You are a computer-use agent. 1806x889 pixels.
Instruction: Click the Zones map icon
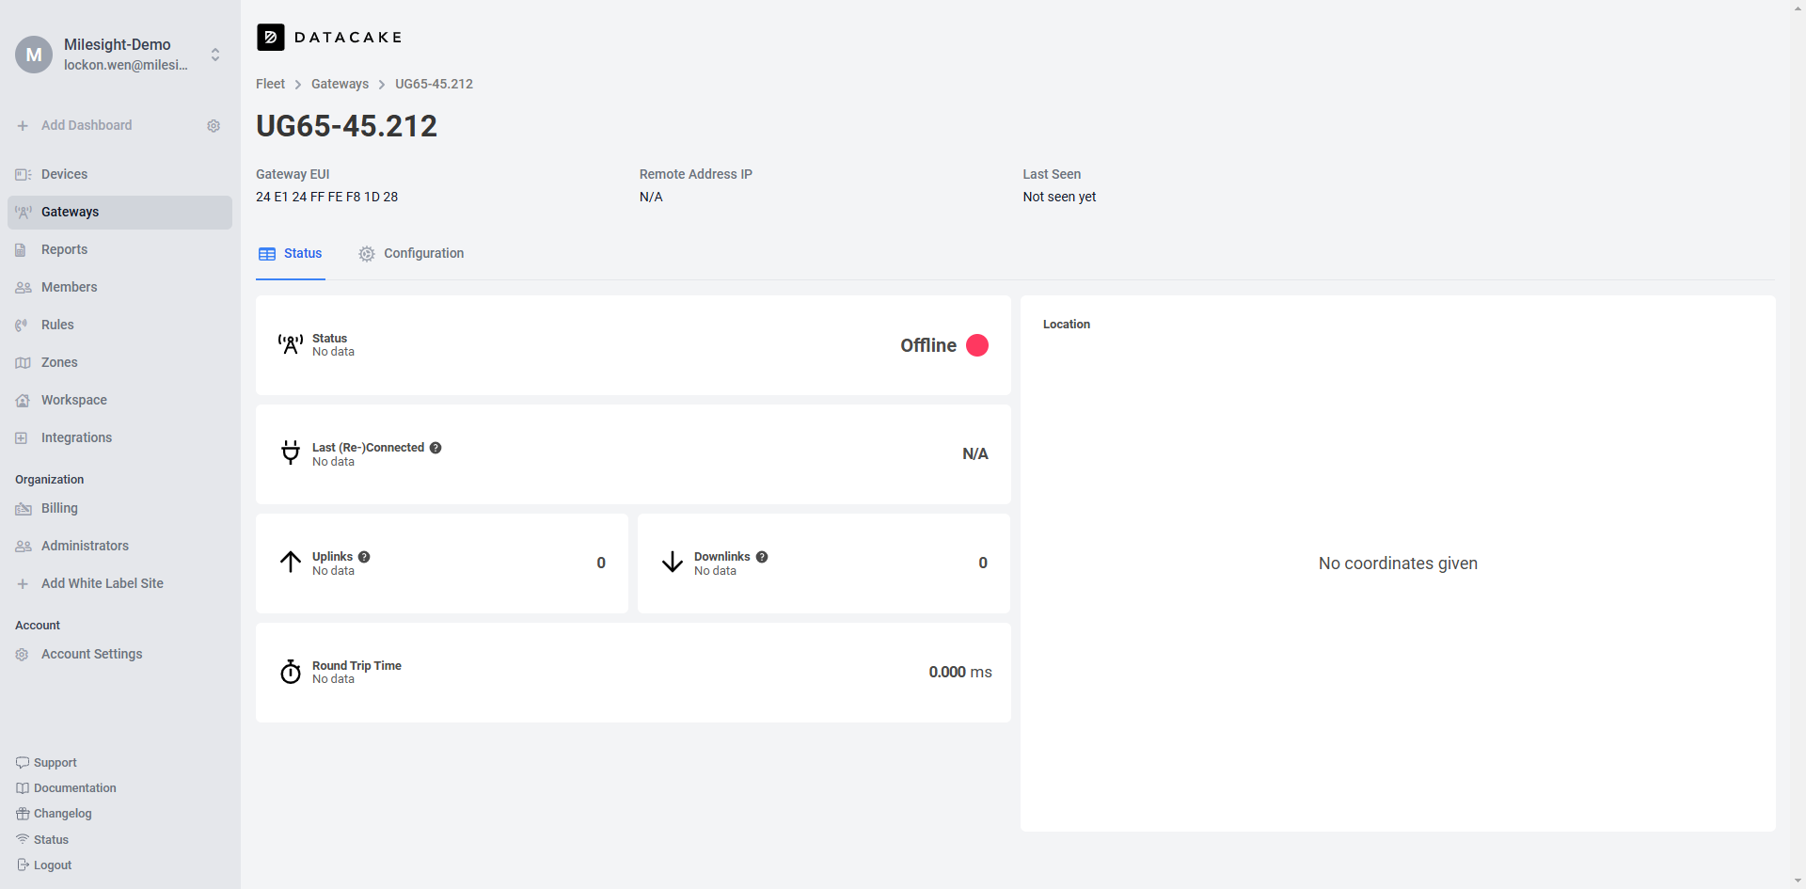24,363
